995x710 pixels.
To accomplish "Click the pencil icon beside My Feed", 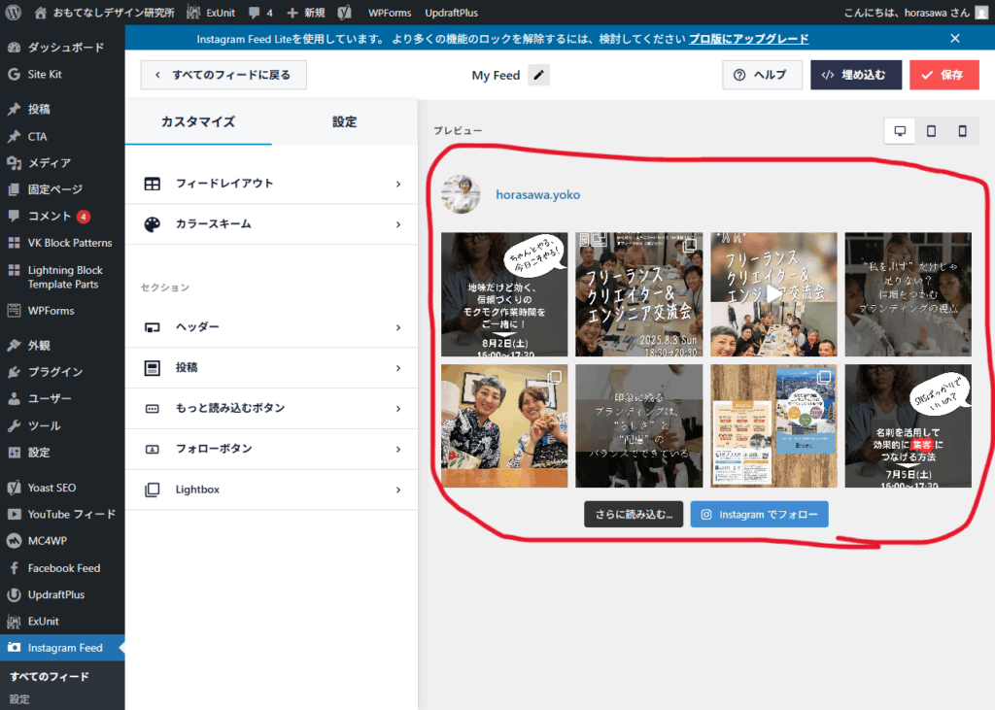I will [539, 76].
